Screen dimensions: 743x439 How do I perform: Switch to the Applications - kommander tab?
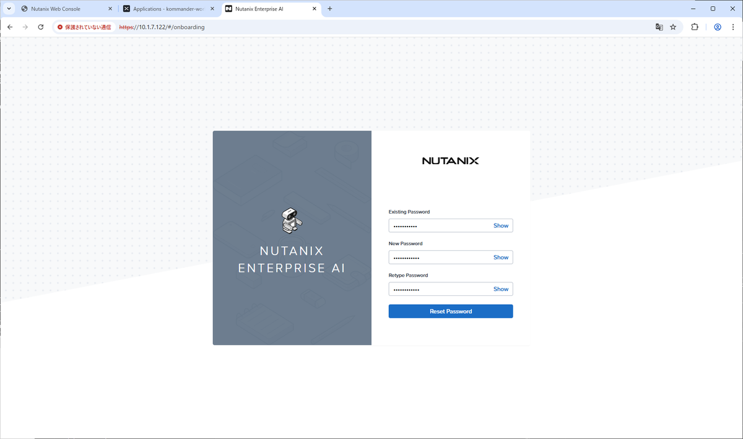tap(169, 9)
